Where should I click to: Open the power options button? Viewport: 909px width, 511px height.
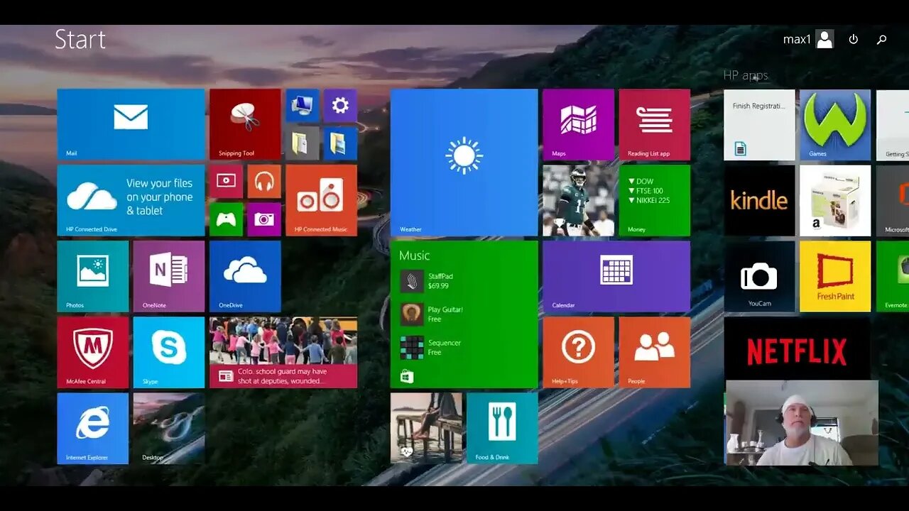[854, 40]
